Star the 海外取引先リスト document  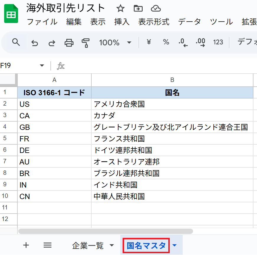coord(120,9)
